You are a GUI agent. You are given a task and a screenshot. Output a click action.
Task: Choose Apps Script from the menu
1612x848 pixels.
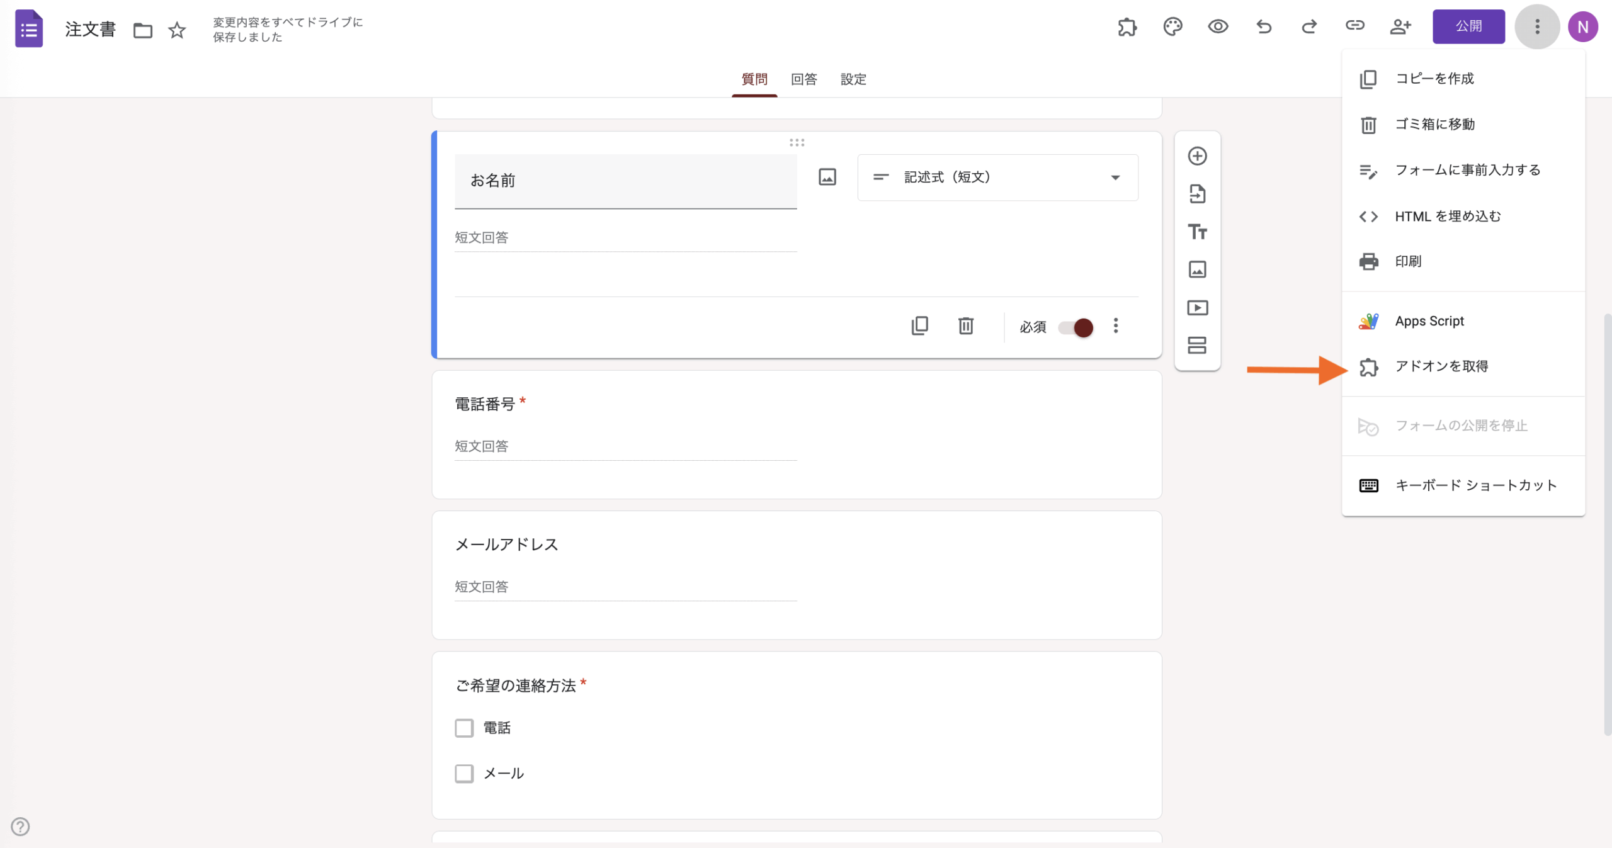pyautogui.click(x=1429, y=321)
